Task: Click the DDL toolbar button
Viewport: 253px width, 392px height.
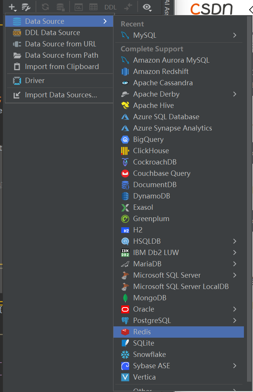Action: [110, 7]
